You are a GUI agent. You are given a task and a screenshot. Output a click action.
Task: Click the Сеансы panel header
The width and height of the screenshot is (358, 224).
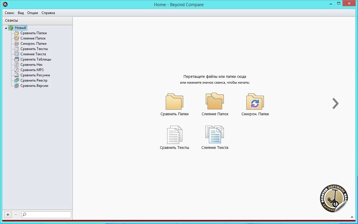click(x=37, y=20)
